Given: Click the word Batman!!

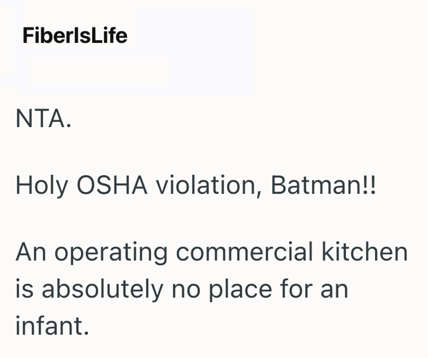Looking at the screenshot, I should coord(323,185).
